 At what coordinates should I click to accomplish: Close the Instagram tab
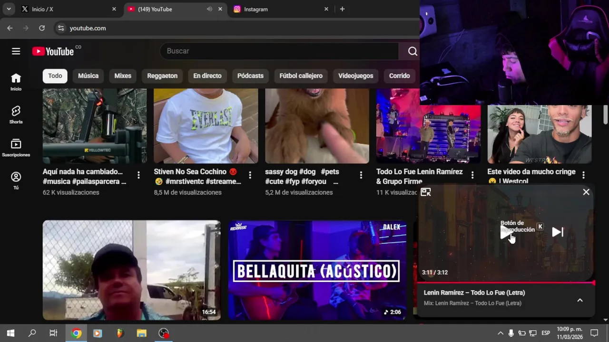point(326,9)
